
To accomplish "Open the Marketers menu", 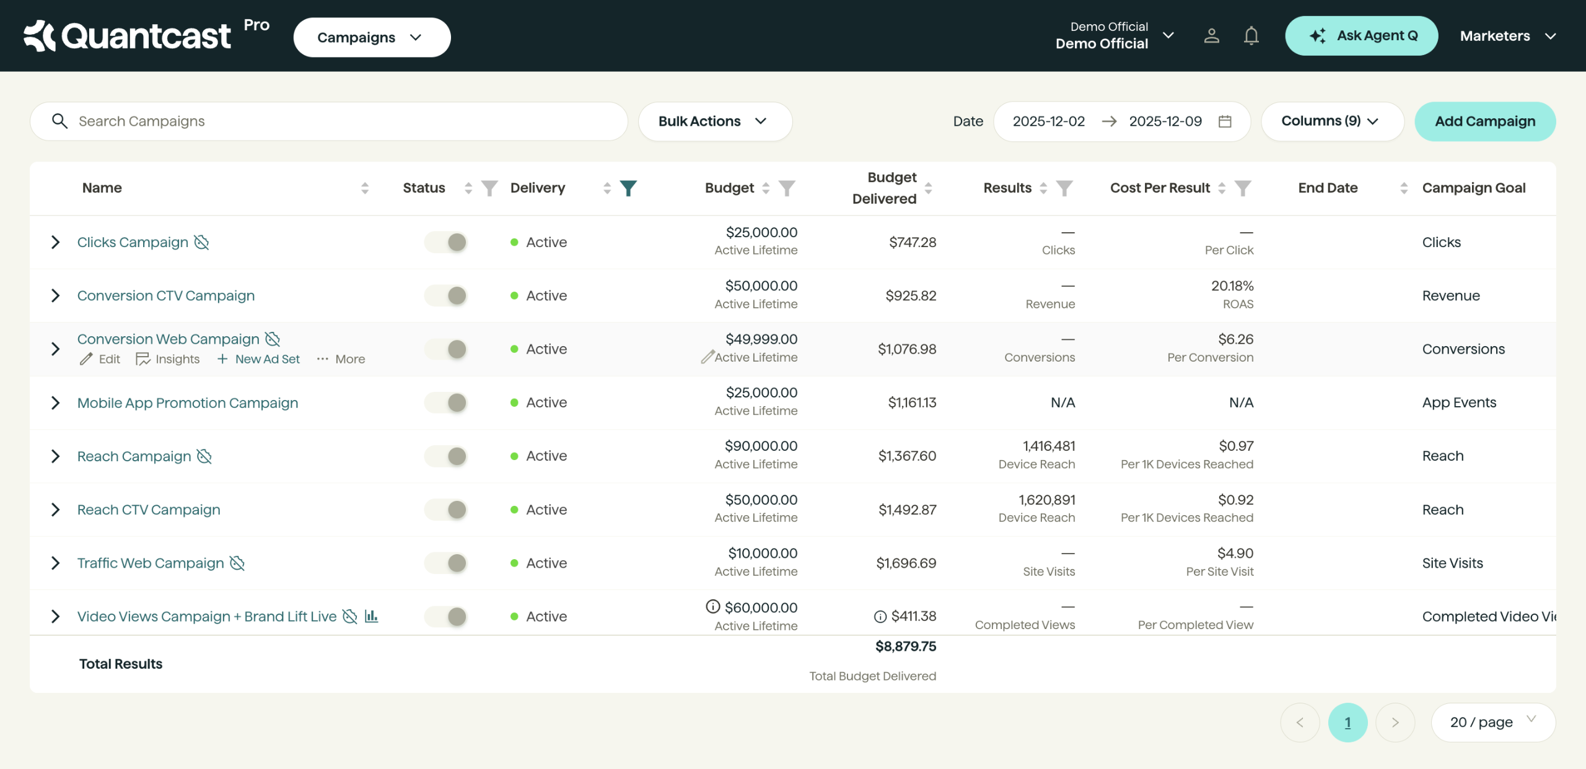I will point(1507,36).
